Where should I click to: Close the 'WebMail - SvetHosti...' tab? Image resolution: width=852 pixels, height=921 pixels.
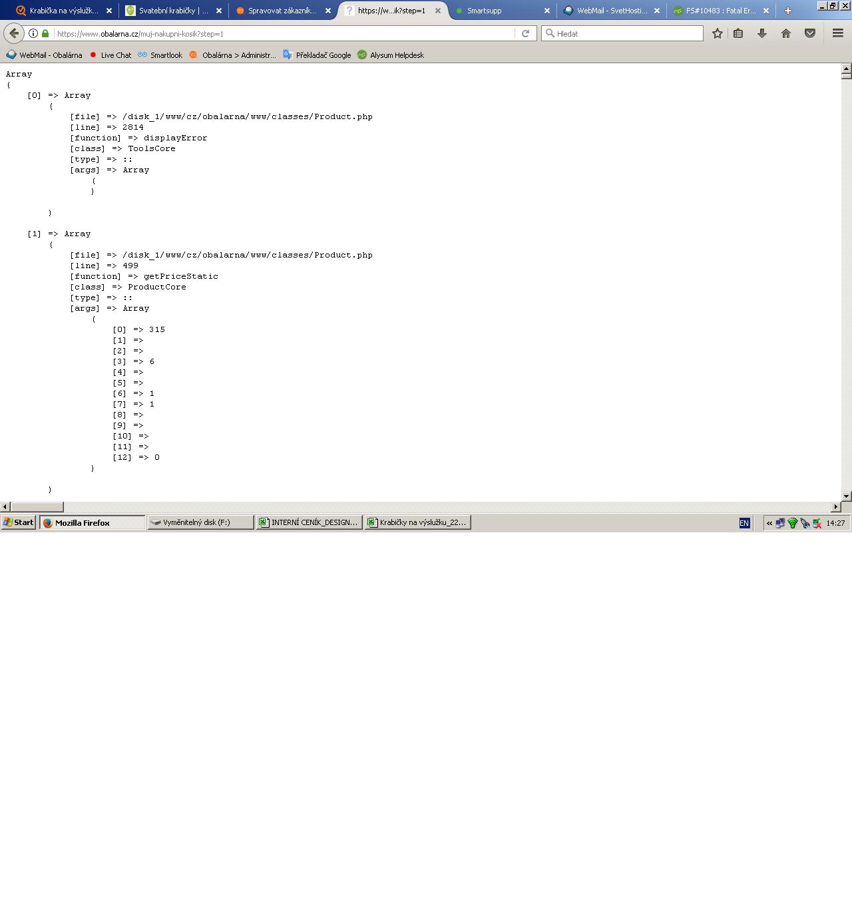coord(657,11)
